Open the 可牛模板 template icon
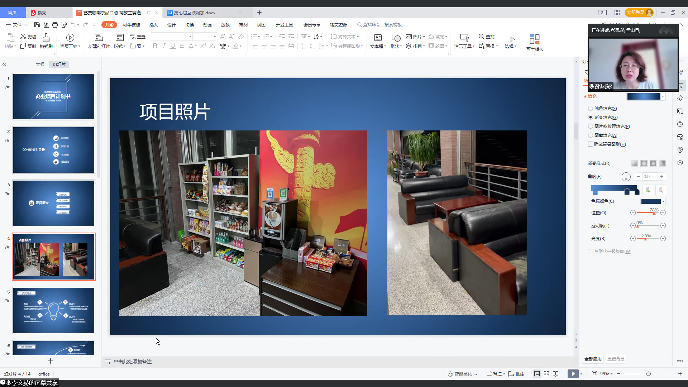The height and width of the screenshot is (387, 688). coord(535,39)
